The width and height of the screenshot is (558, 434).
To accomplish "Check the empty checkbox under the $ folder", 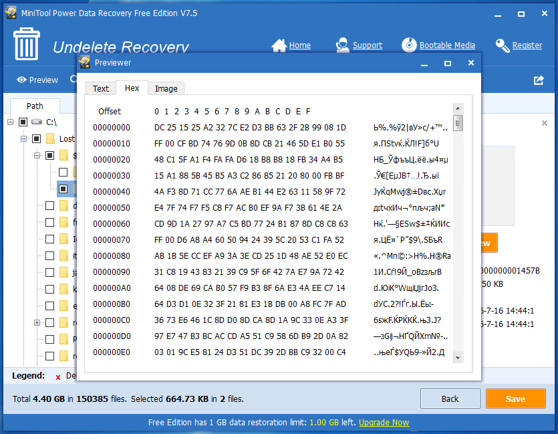I will tap(63, 173).
